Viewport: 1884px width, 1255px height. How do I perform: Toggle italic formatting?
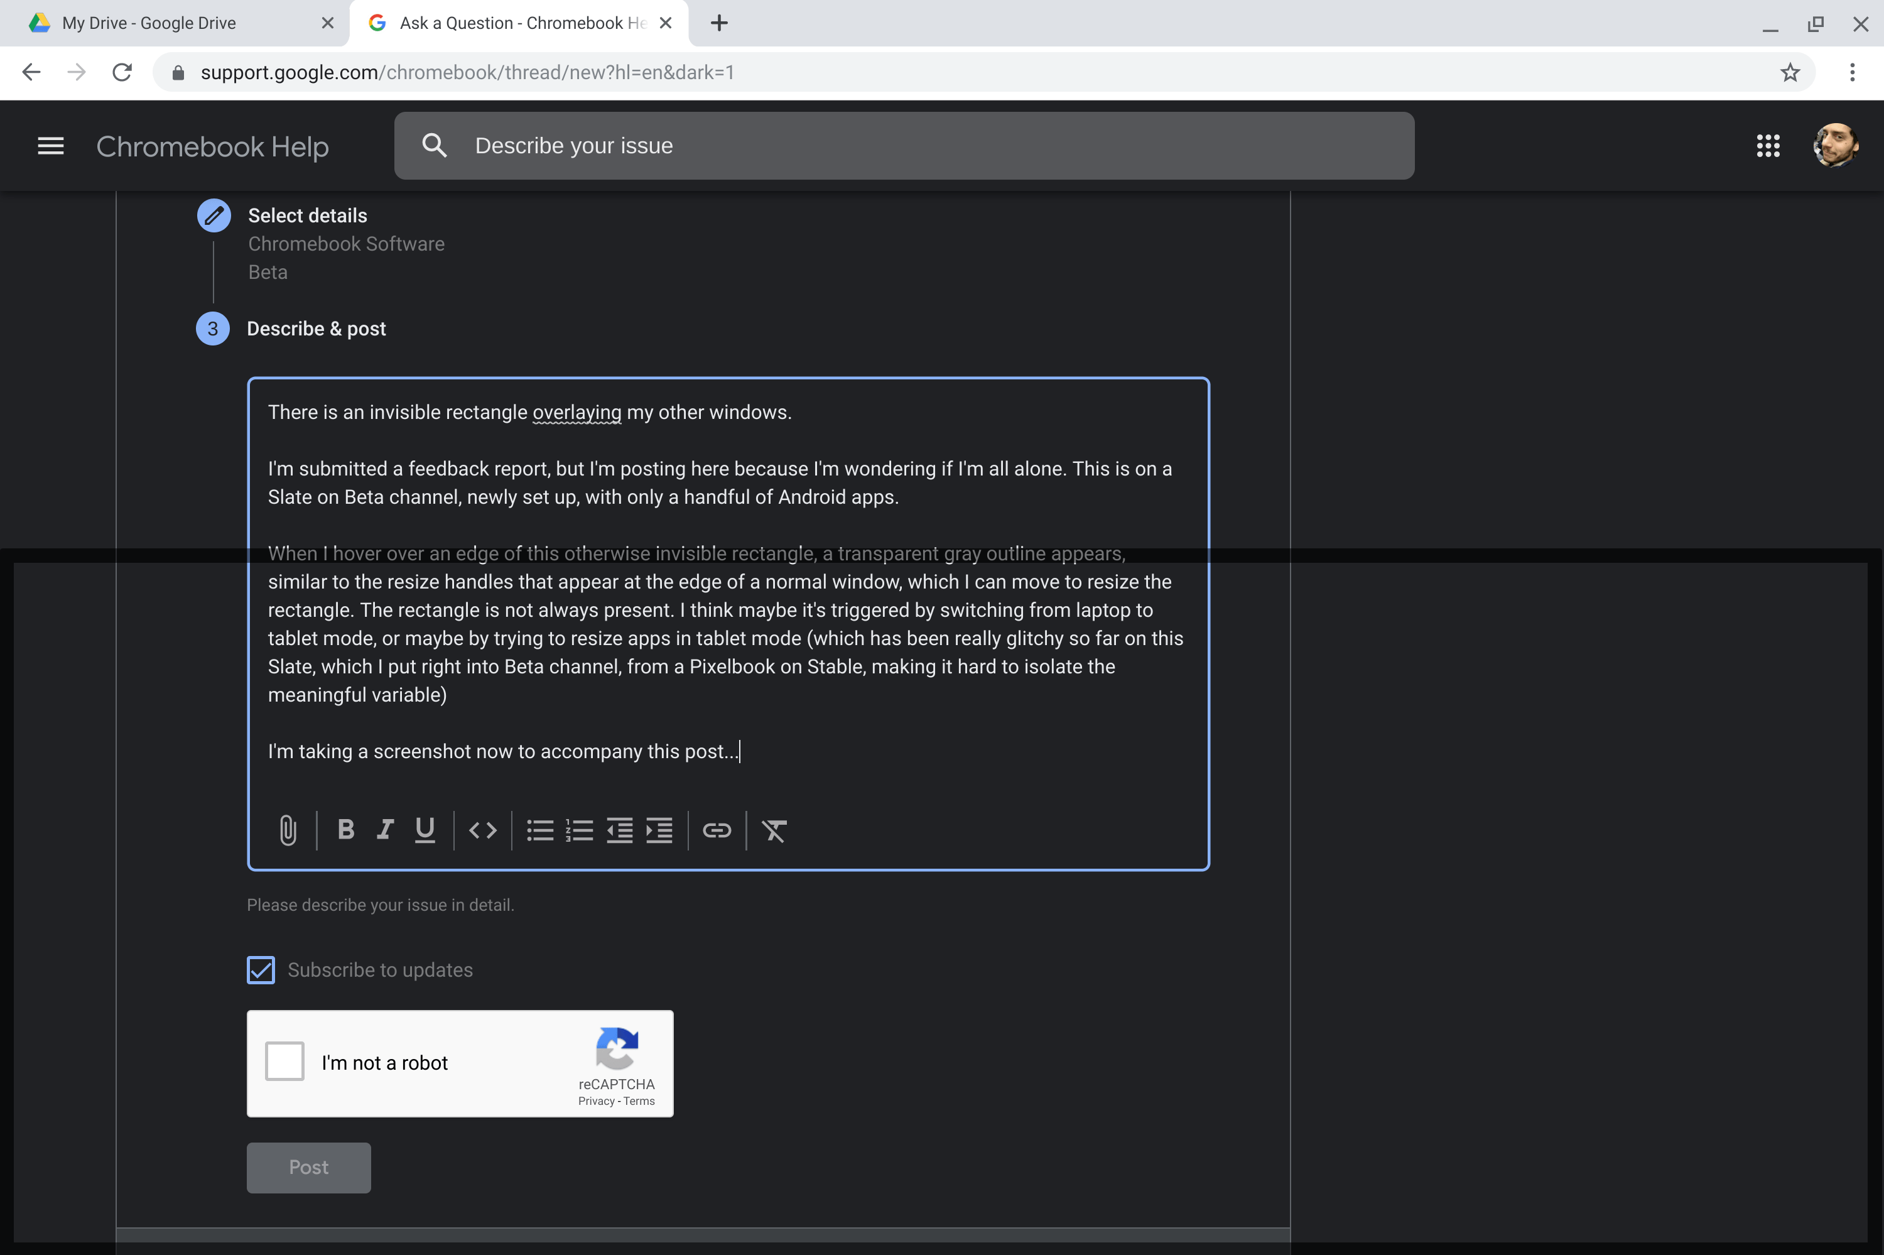[385, 831]
